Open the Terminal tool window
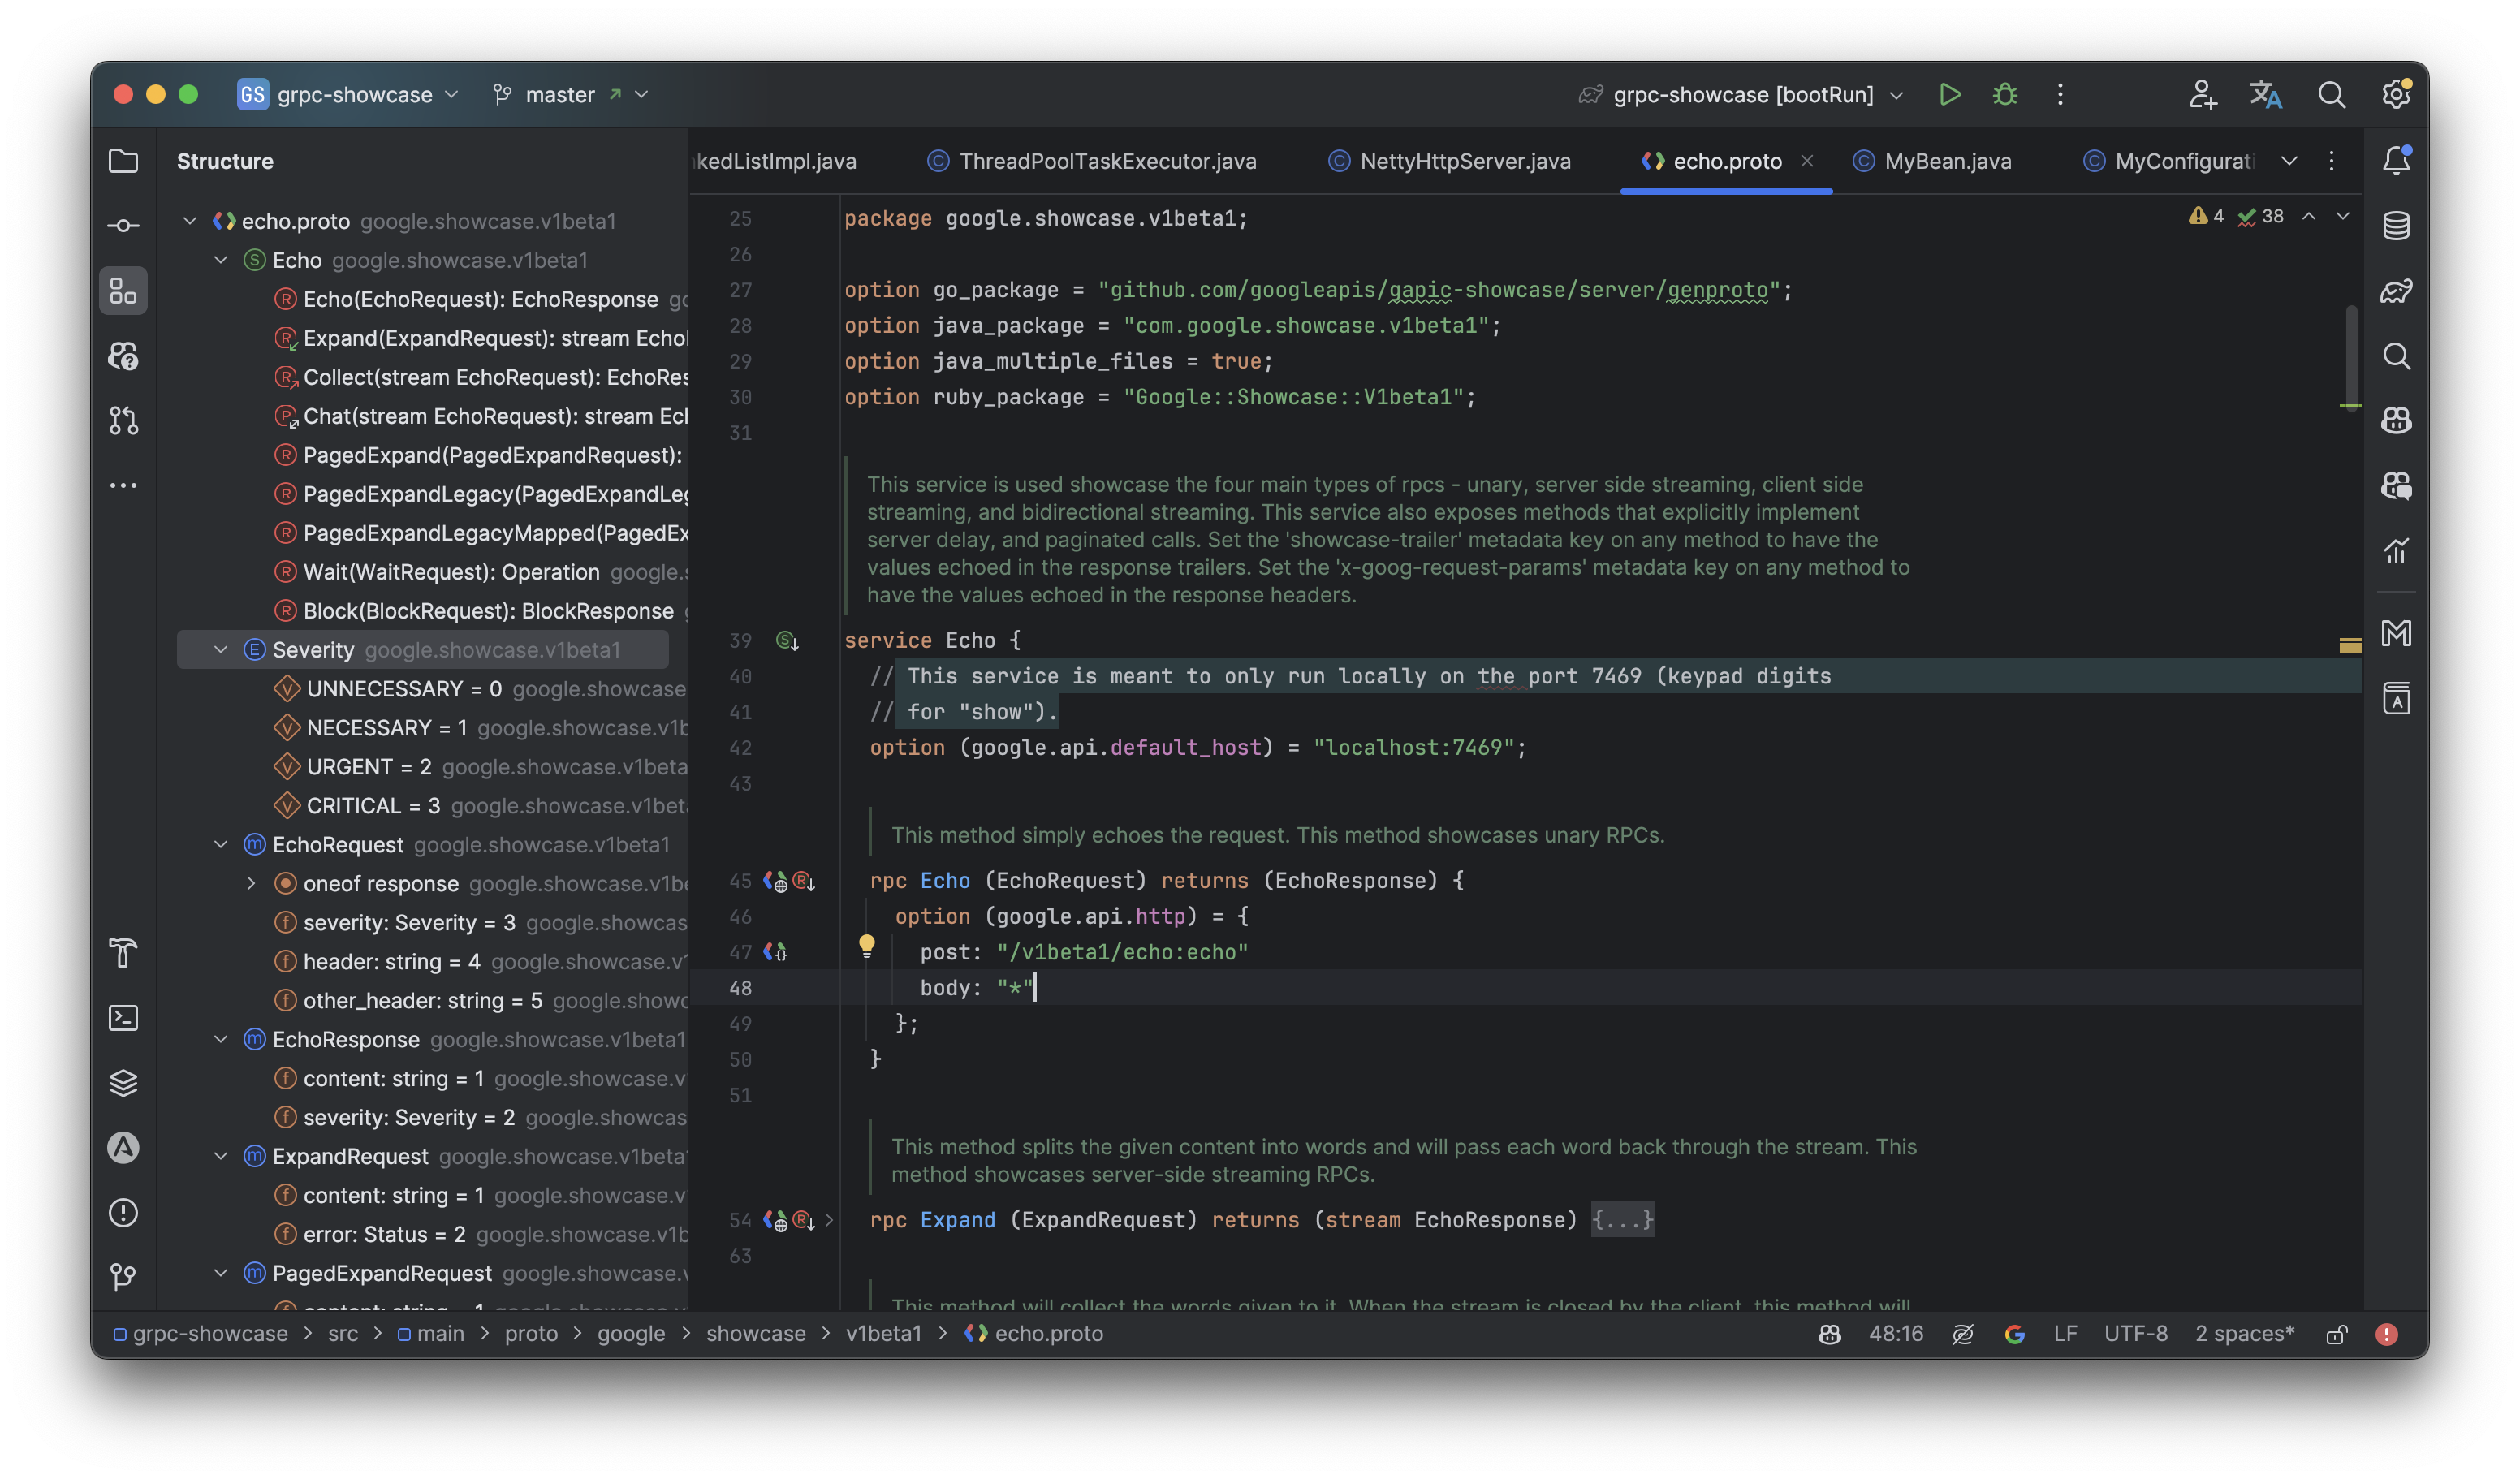 click(123, 1018)
